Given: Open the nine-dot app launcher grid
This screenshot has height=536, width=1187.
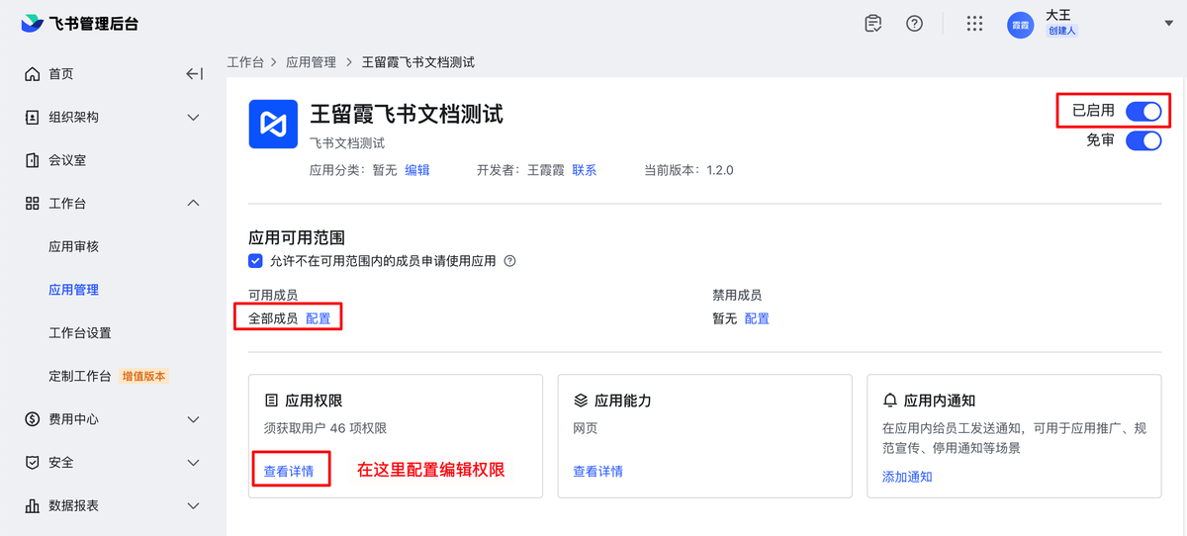Looking at the screenshot, I should (x=974, y=24).
